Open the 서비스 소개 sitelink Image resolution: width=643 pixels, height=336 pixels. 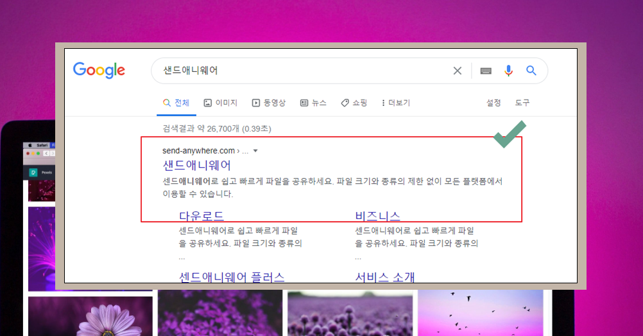[384, 277]
